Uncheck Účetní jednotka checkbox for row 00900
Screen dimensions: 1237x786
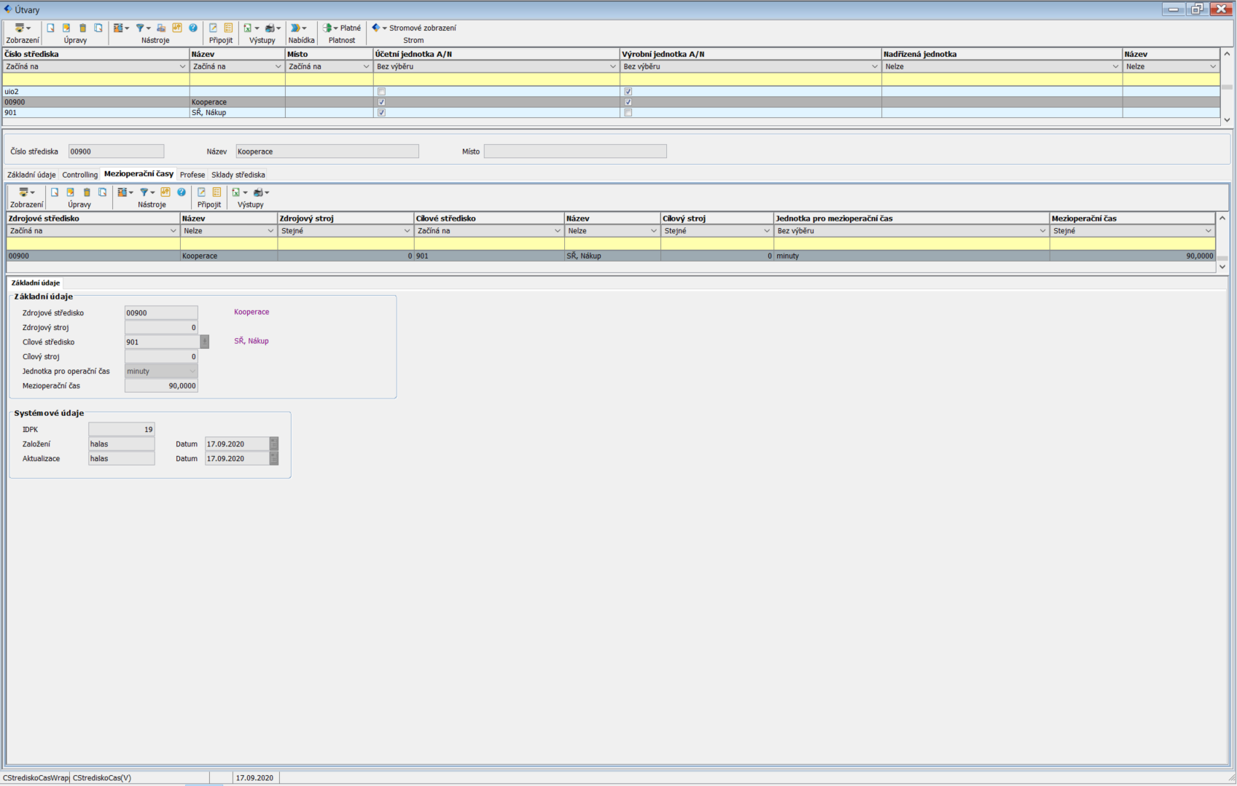[381, 103]
